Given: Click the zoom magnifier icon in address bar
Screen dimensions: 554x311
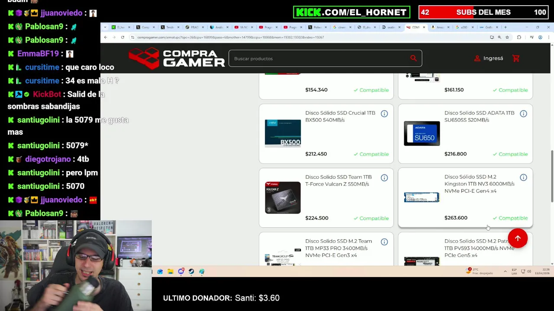Looking at the screenshot, I should (x=499, y=37).
